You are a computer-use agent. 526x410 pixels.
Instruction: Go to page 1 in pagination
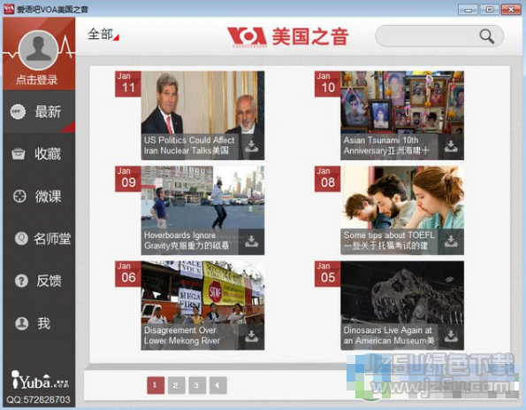(x=156, y=385)
